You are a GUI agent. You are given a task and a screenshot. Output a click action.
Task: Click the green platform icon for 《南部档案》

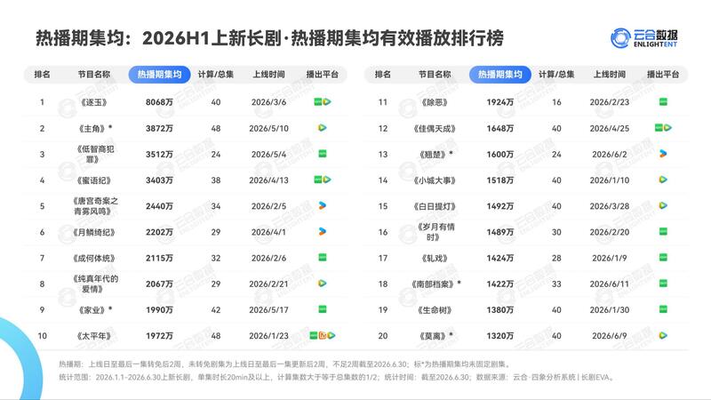point(663,284)
